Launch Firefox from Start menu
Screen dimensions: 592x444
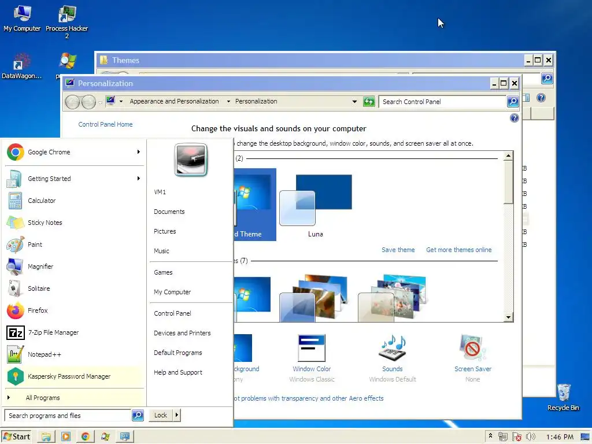click(x=74, y=310)
